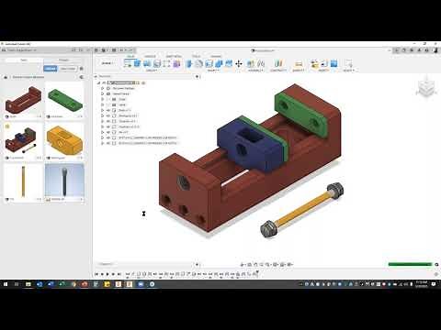This screenshot has height=330, width=441.
Task: Click the INSPECT group label
Action: pyautogui.click(x=299, y=71)
